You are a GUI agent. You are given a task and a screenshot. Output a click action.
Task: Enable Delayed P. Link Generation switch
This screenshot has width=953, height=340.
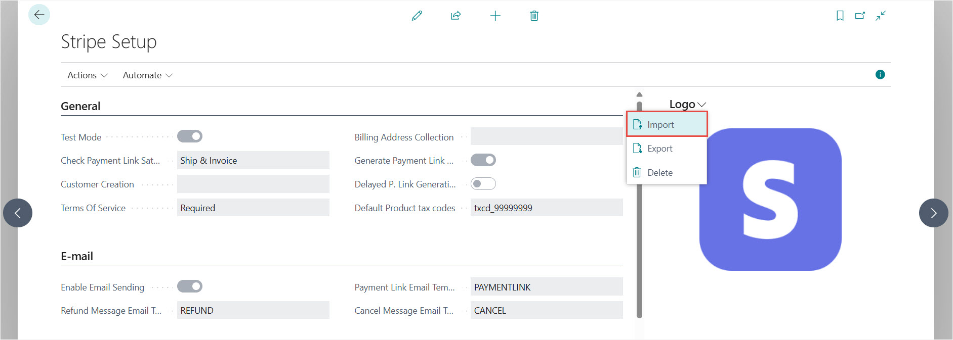[483, 184]
